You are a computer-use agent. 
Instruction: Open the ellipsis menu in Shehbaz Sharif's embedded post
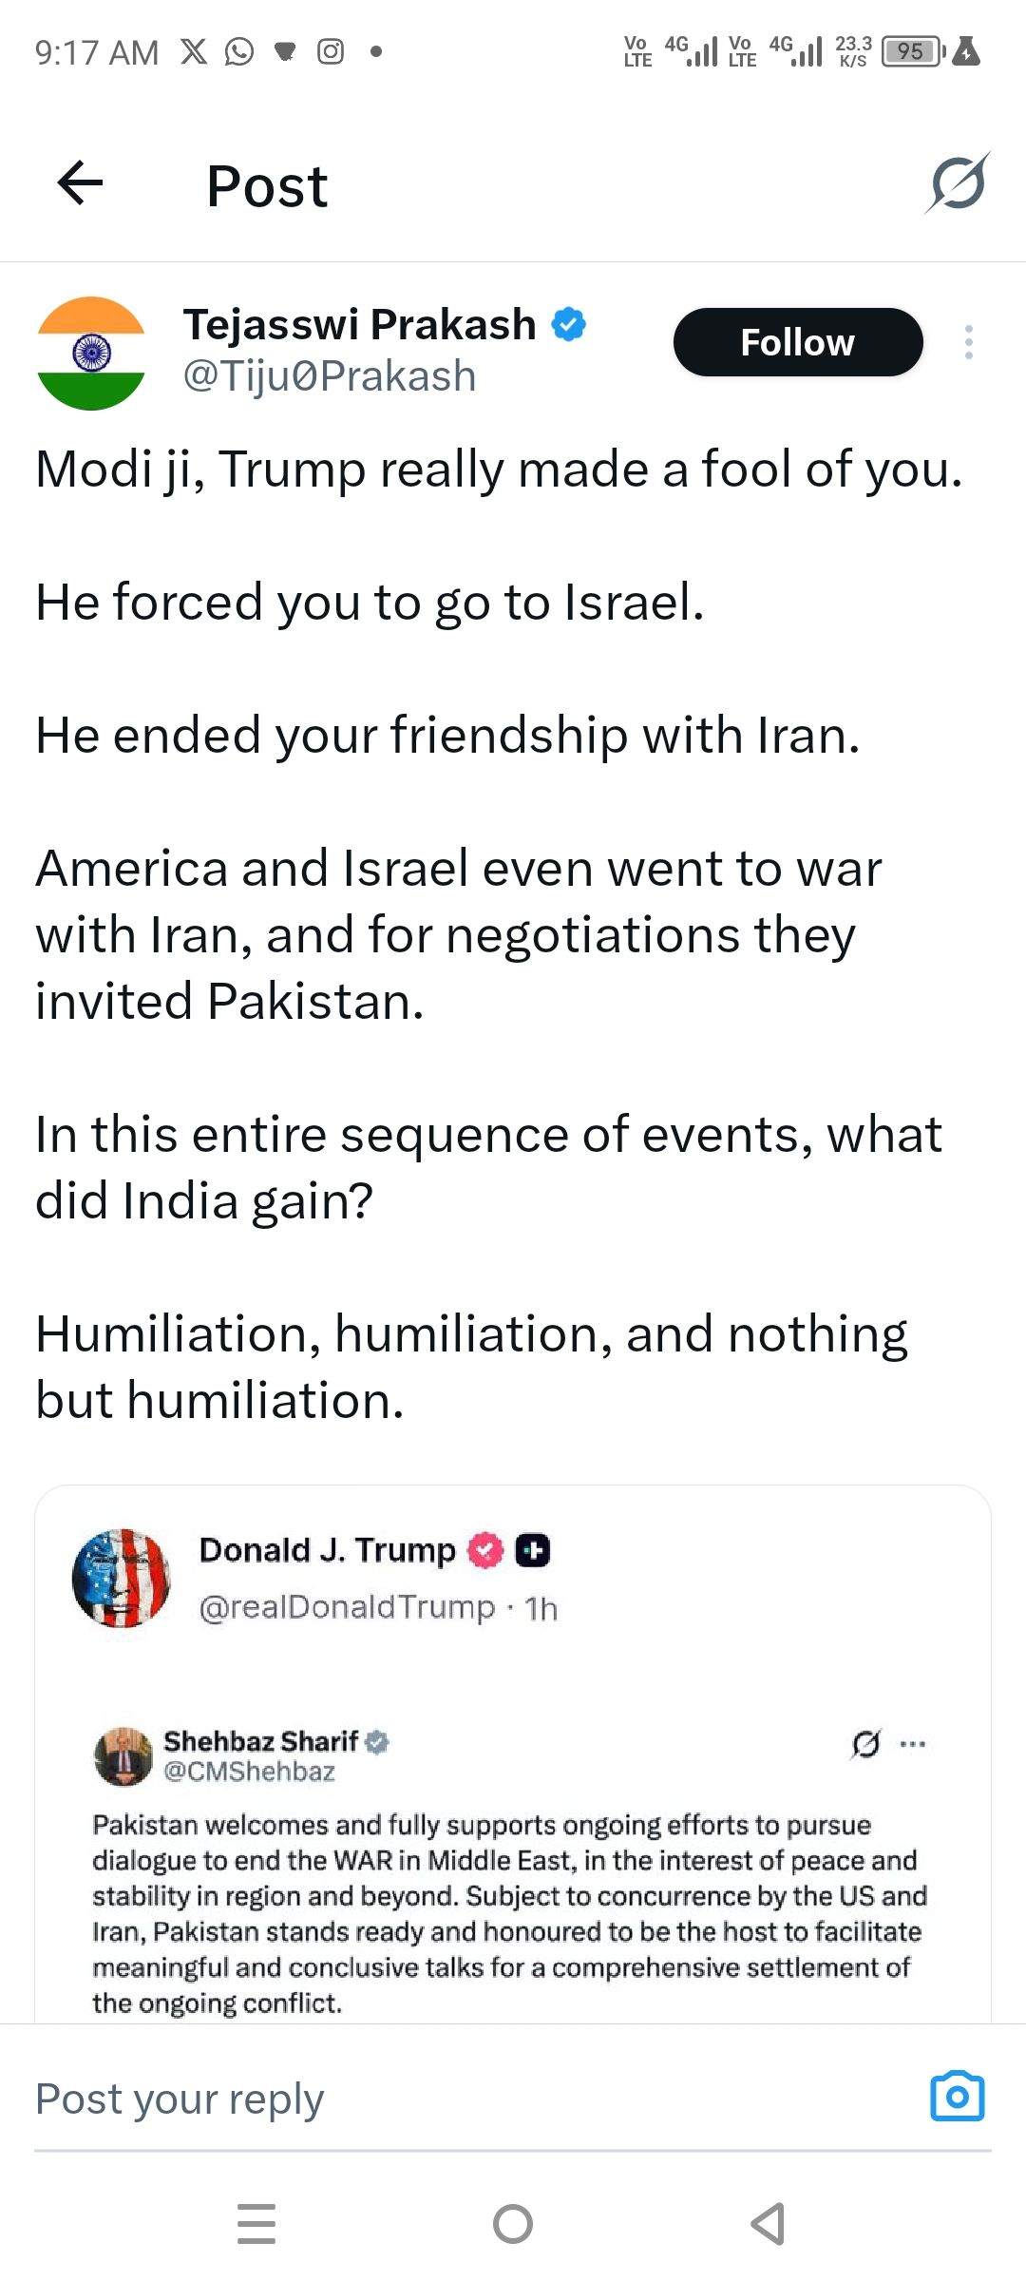tap(913, 1744)
